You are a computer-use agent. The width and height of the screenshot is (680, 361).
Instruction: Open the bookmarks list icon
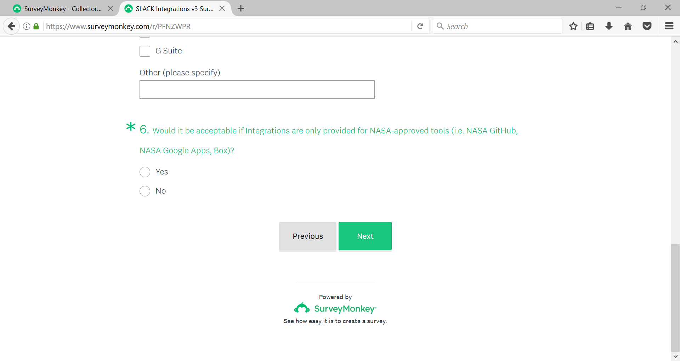click(590, 26)
